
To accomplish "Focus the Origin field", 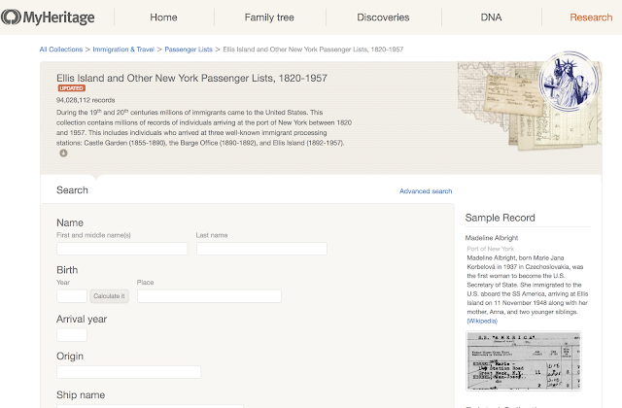I will tap(129, 372).
